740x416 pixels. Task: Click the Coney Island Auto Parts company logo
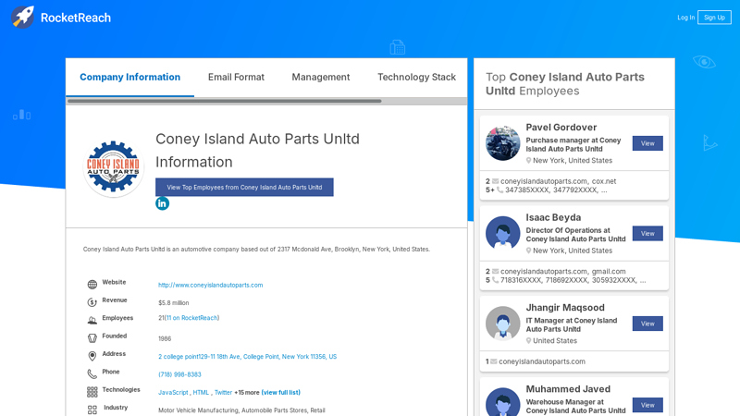(113, 167)
